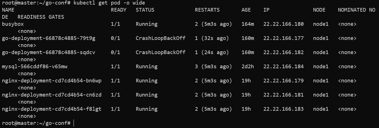
Task: Click IP address 22.22.166.183
Action: [x=283, y=109]
